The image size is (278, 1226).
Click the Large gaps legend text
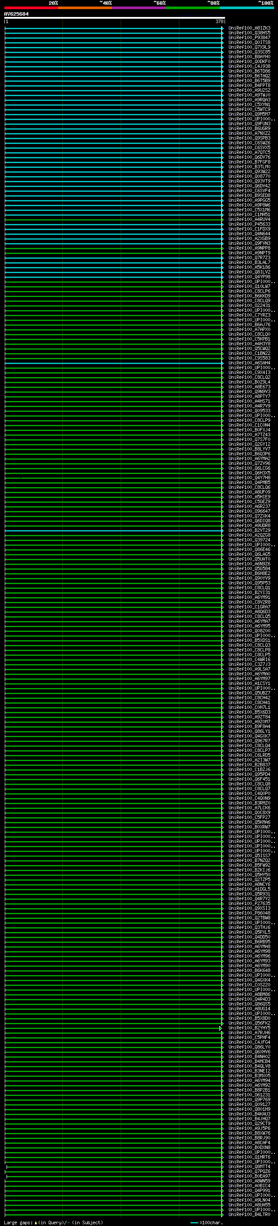point(53,1223)
